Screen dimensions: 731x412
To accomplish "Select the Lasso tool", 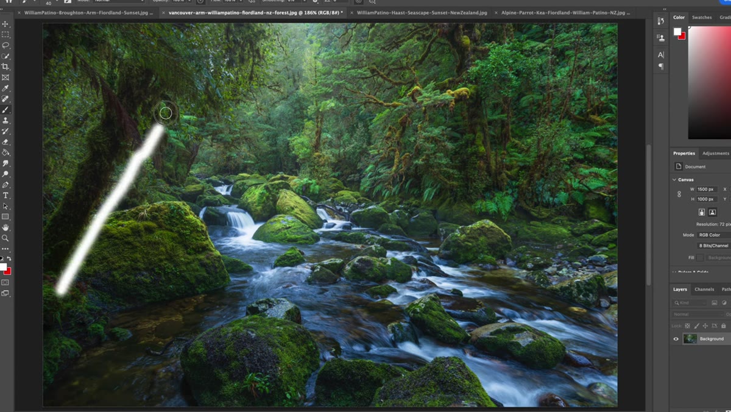I will [x=5, y=45].
